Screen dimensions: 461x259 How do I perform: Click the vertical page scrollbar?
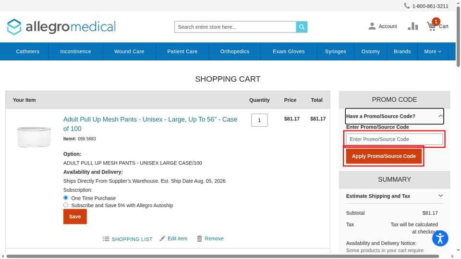(458, 37)
